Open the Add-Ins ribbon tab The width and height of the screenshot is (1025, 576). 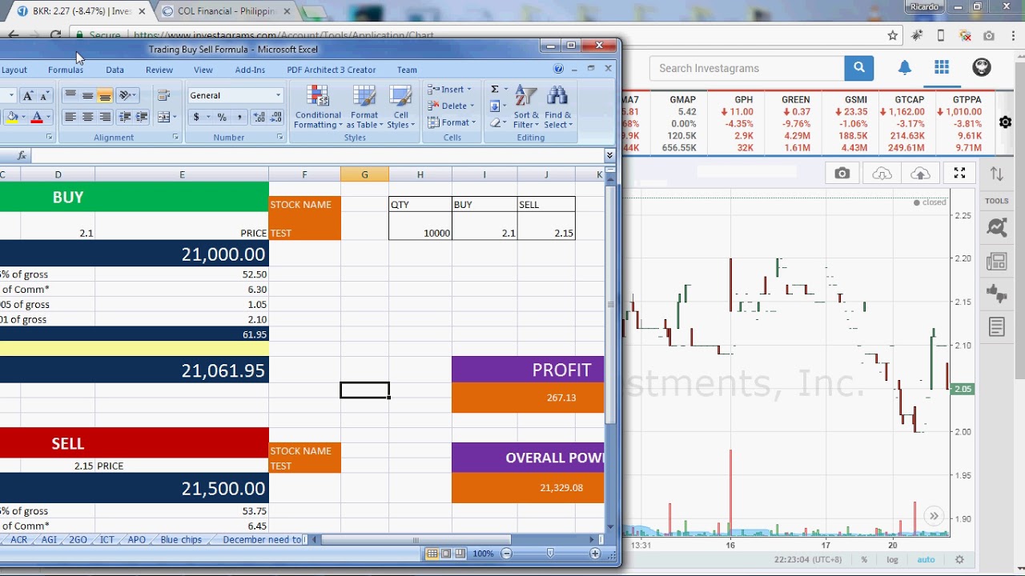tap(250, 70)
